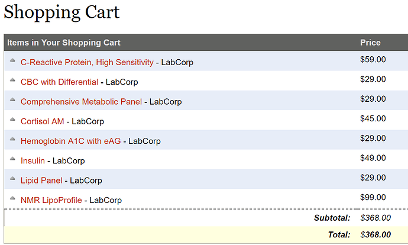Open the Comprehensive Metabolic Panel link

pos(82,102)
